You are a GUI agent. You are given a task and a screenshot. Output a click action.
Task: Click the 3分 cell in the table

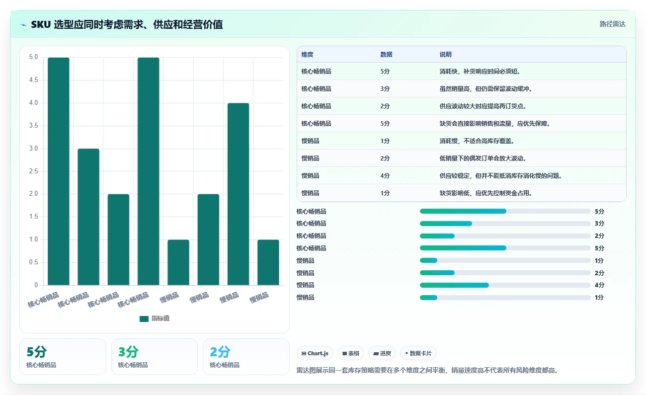pyautogui.click(x=385, y=89)
